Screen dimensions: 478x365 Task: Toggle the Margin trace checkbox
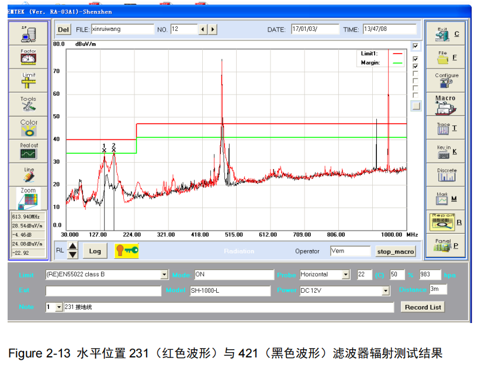pos(415,66)
